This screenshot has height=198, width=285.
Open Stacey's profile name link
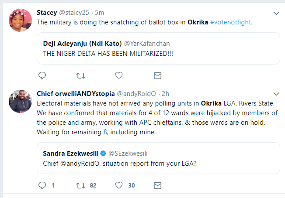(x=47, y=13)
